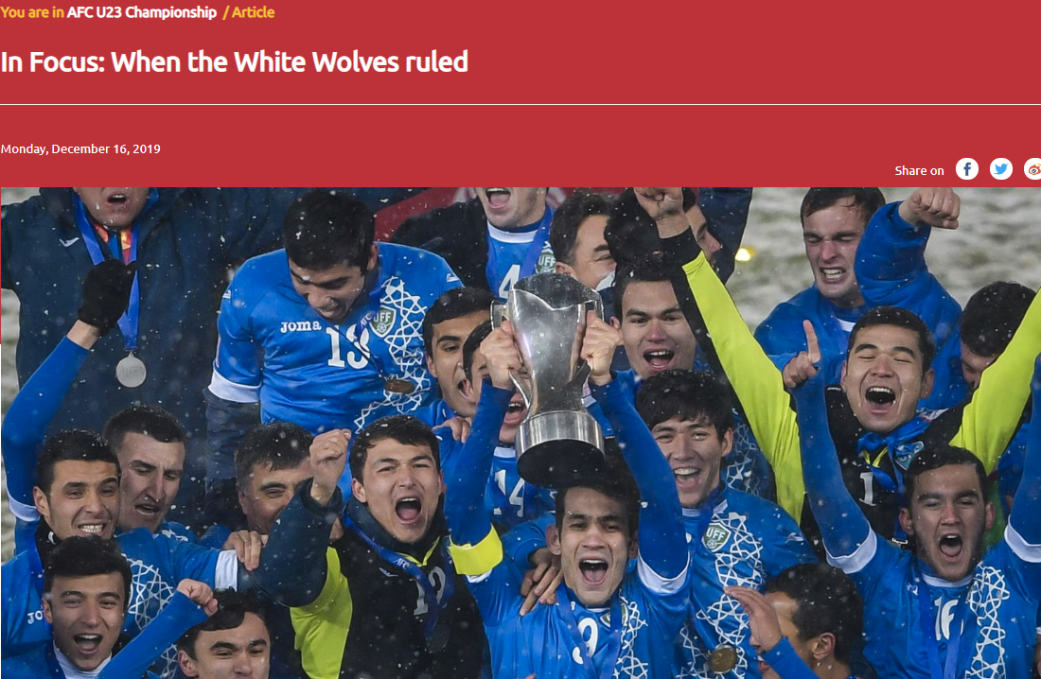Click the Joma logo on blue jersey
The width and height of the screenshot is (1041, 679).
pyautogui.click(x=300, y=326)
